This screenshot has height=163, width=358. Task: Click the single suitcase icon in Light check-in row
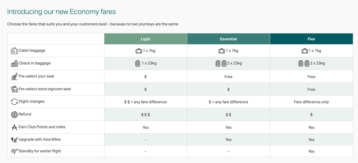[138, 63]
